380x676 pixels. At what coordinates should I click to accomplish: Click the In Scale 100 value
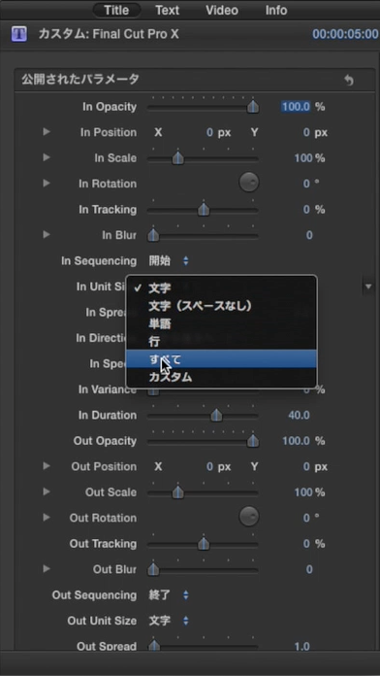(303, 157)
